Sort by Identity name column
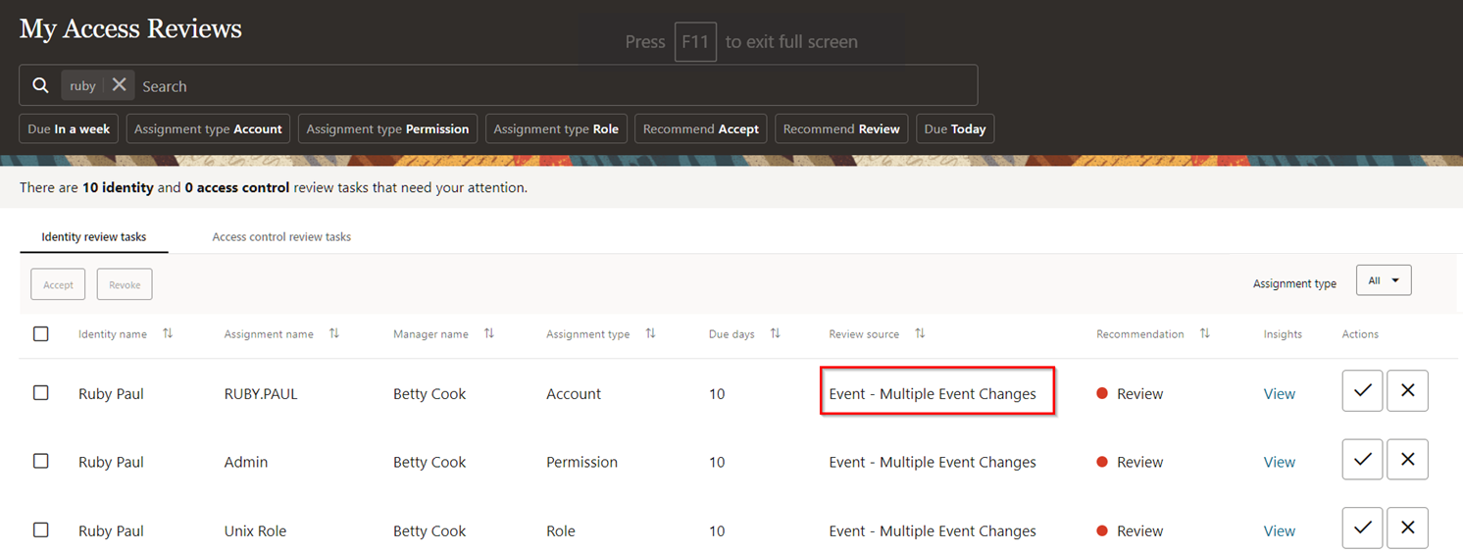 168,334
